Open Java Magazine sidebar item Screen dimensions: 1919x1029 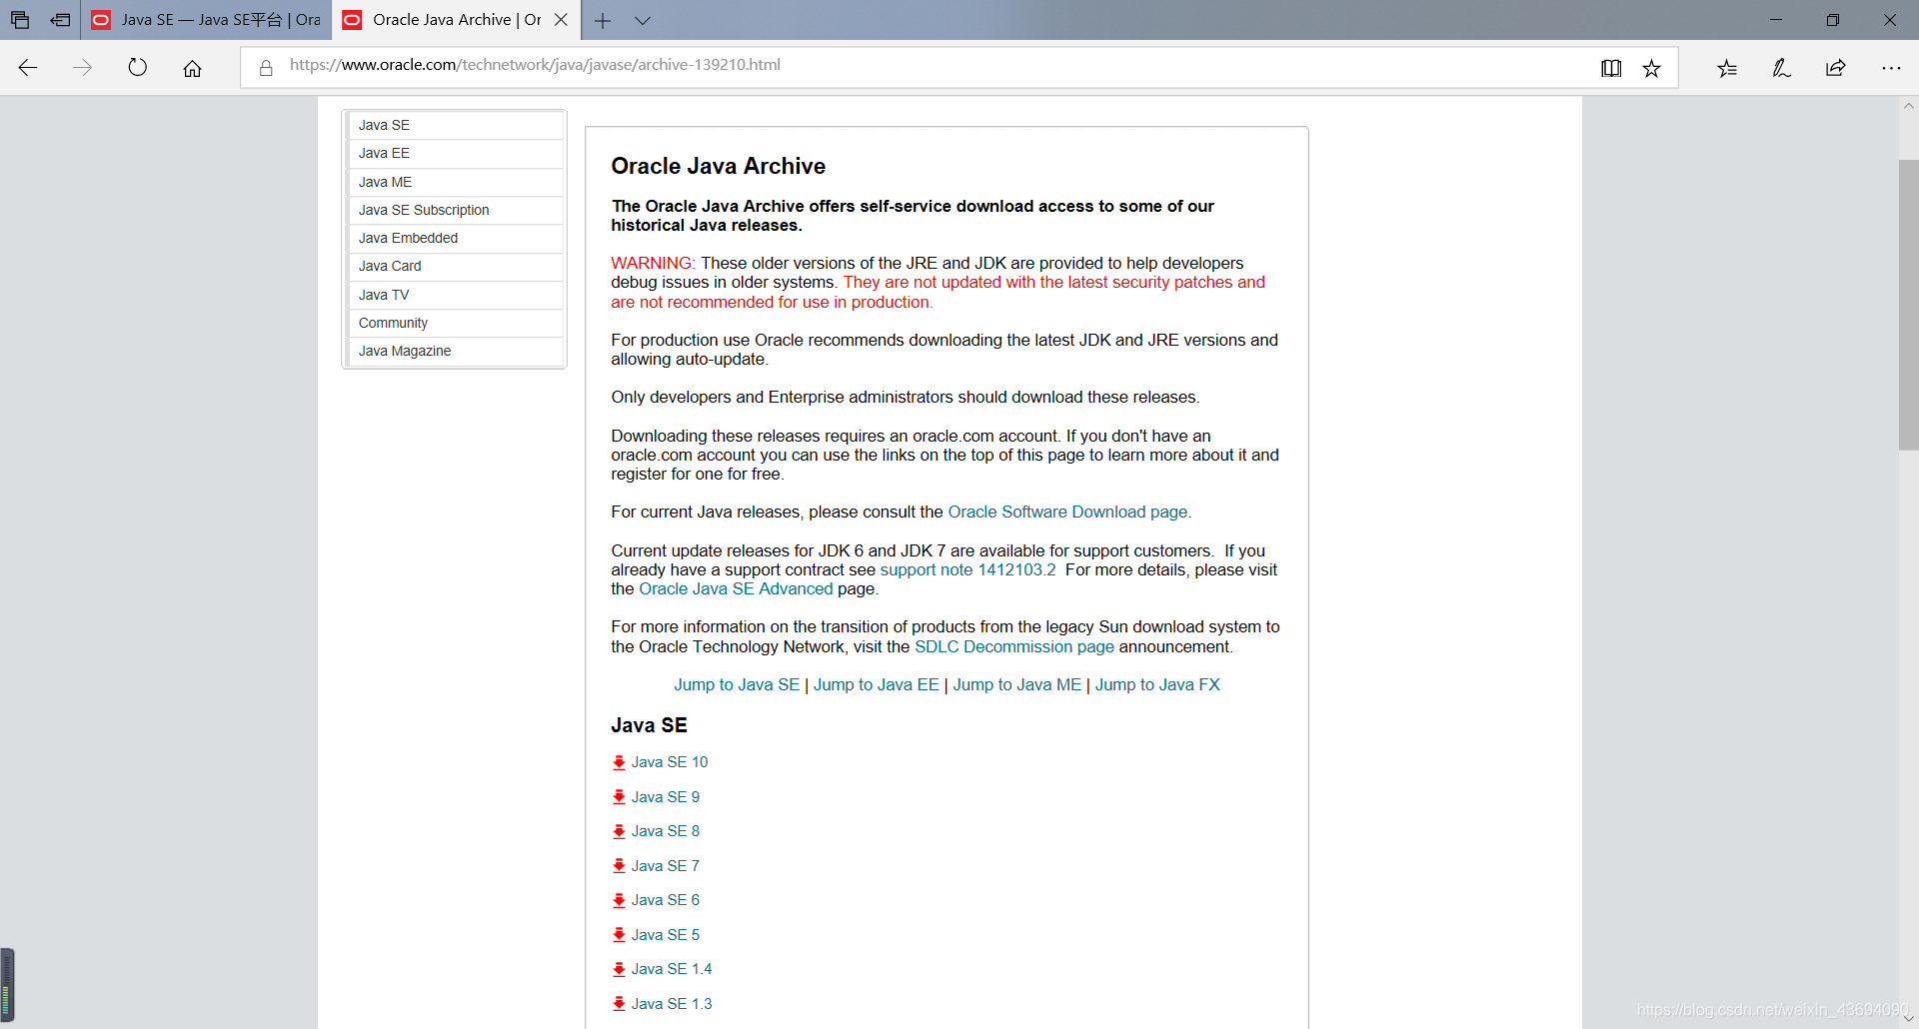pyautogui.click(x=456, y=351)
